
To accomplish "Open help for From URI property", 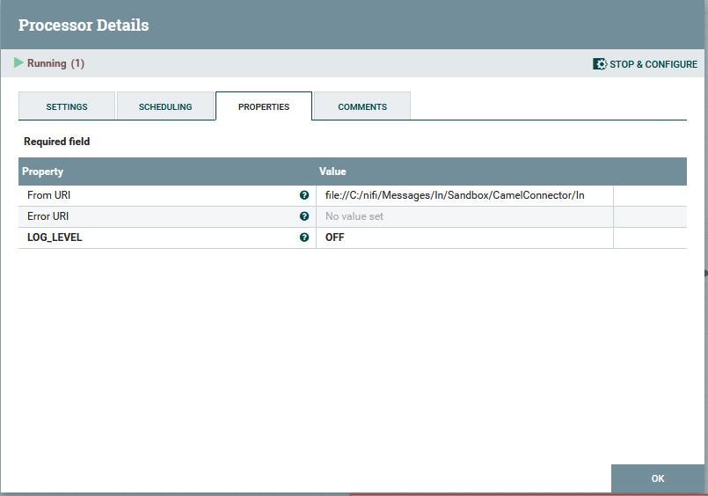I will coord(304,195).
